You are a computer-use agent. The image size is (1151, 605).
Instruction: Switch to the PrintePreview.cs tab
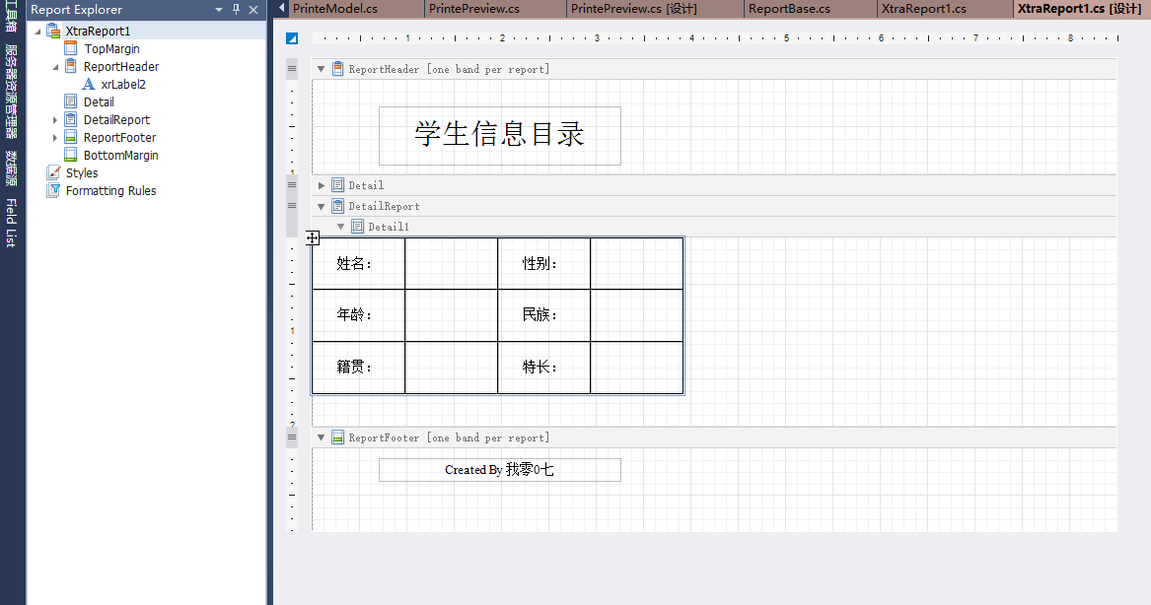click(475, 9)
